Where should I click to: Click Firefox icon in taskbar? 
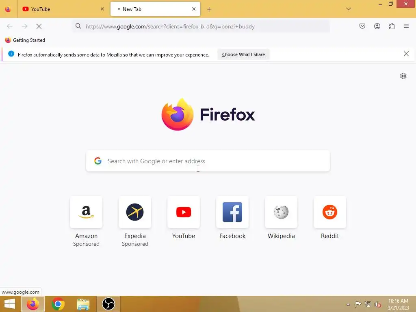[x=33, y=304]
